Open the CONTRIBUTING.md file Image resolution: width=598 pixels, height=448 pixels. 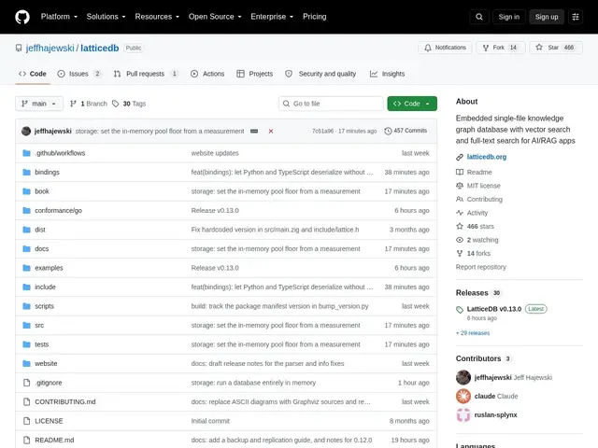(65, 402)
